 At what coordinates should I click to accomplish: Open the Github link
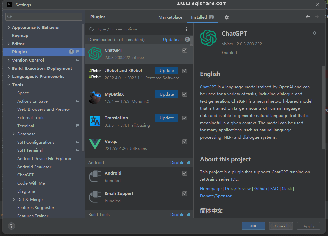(x=260, y=189)
